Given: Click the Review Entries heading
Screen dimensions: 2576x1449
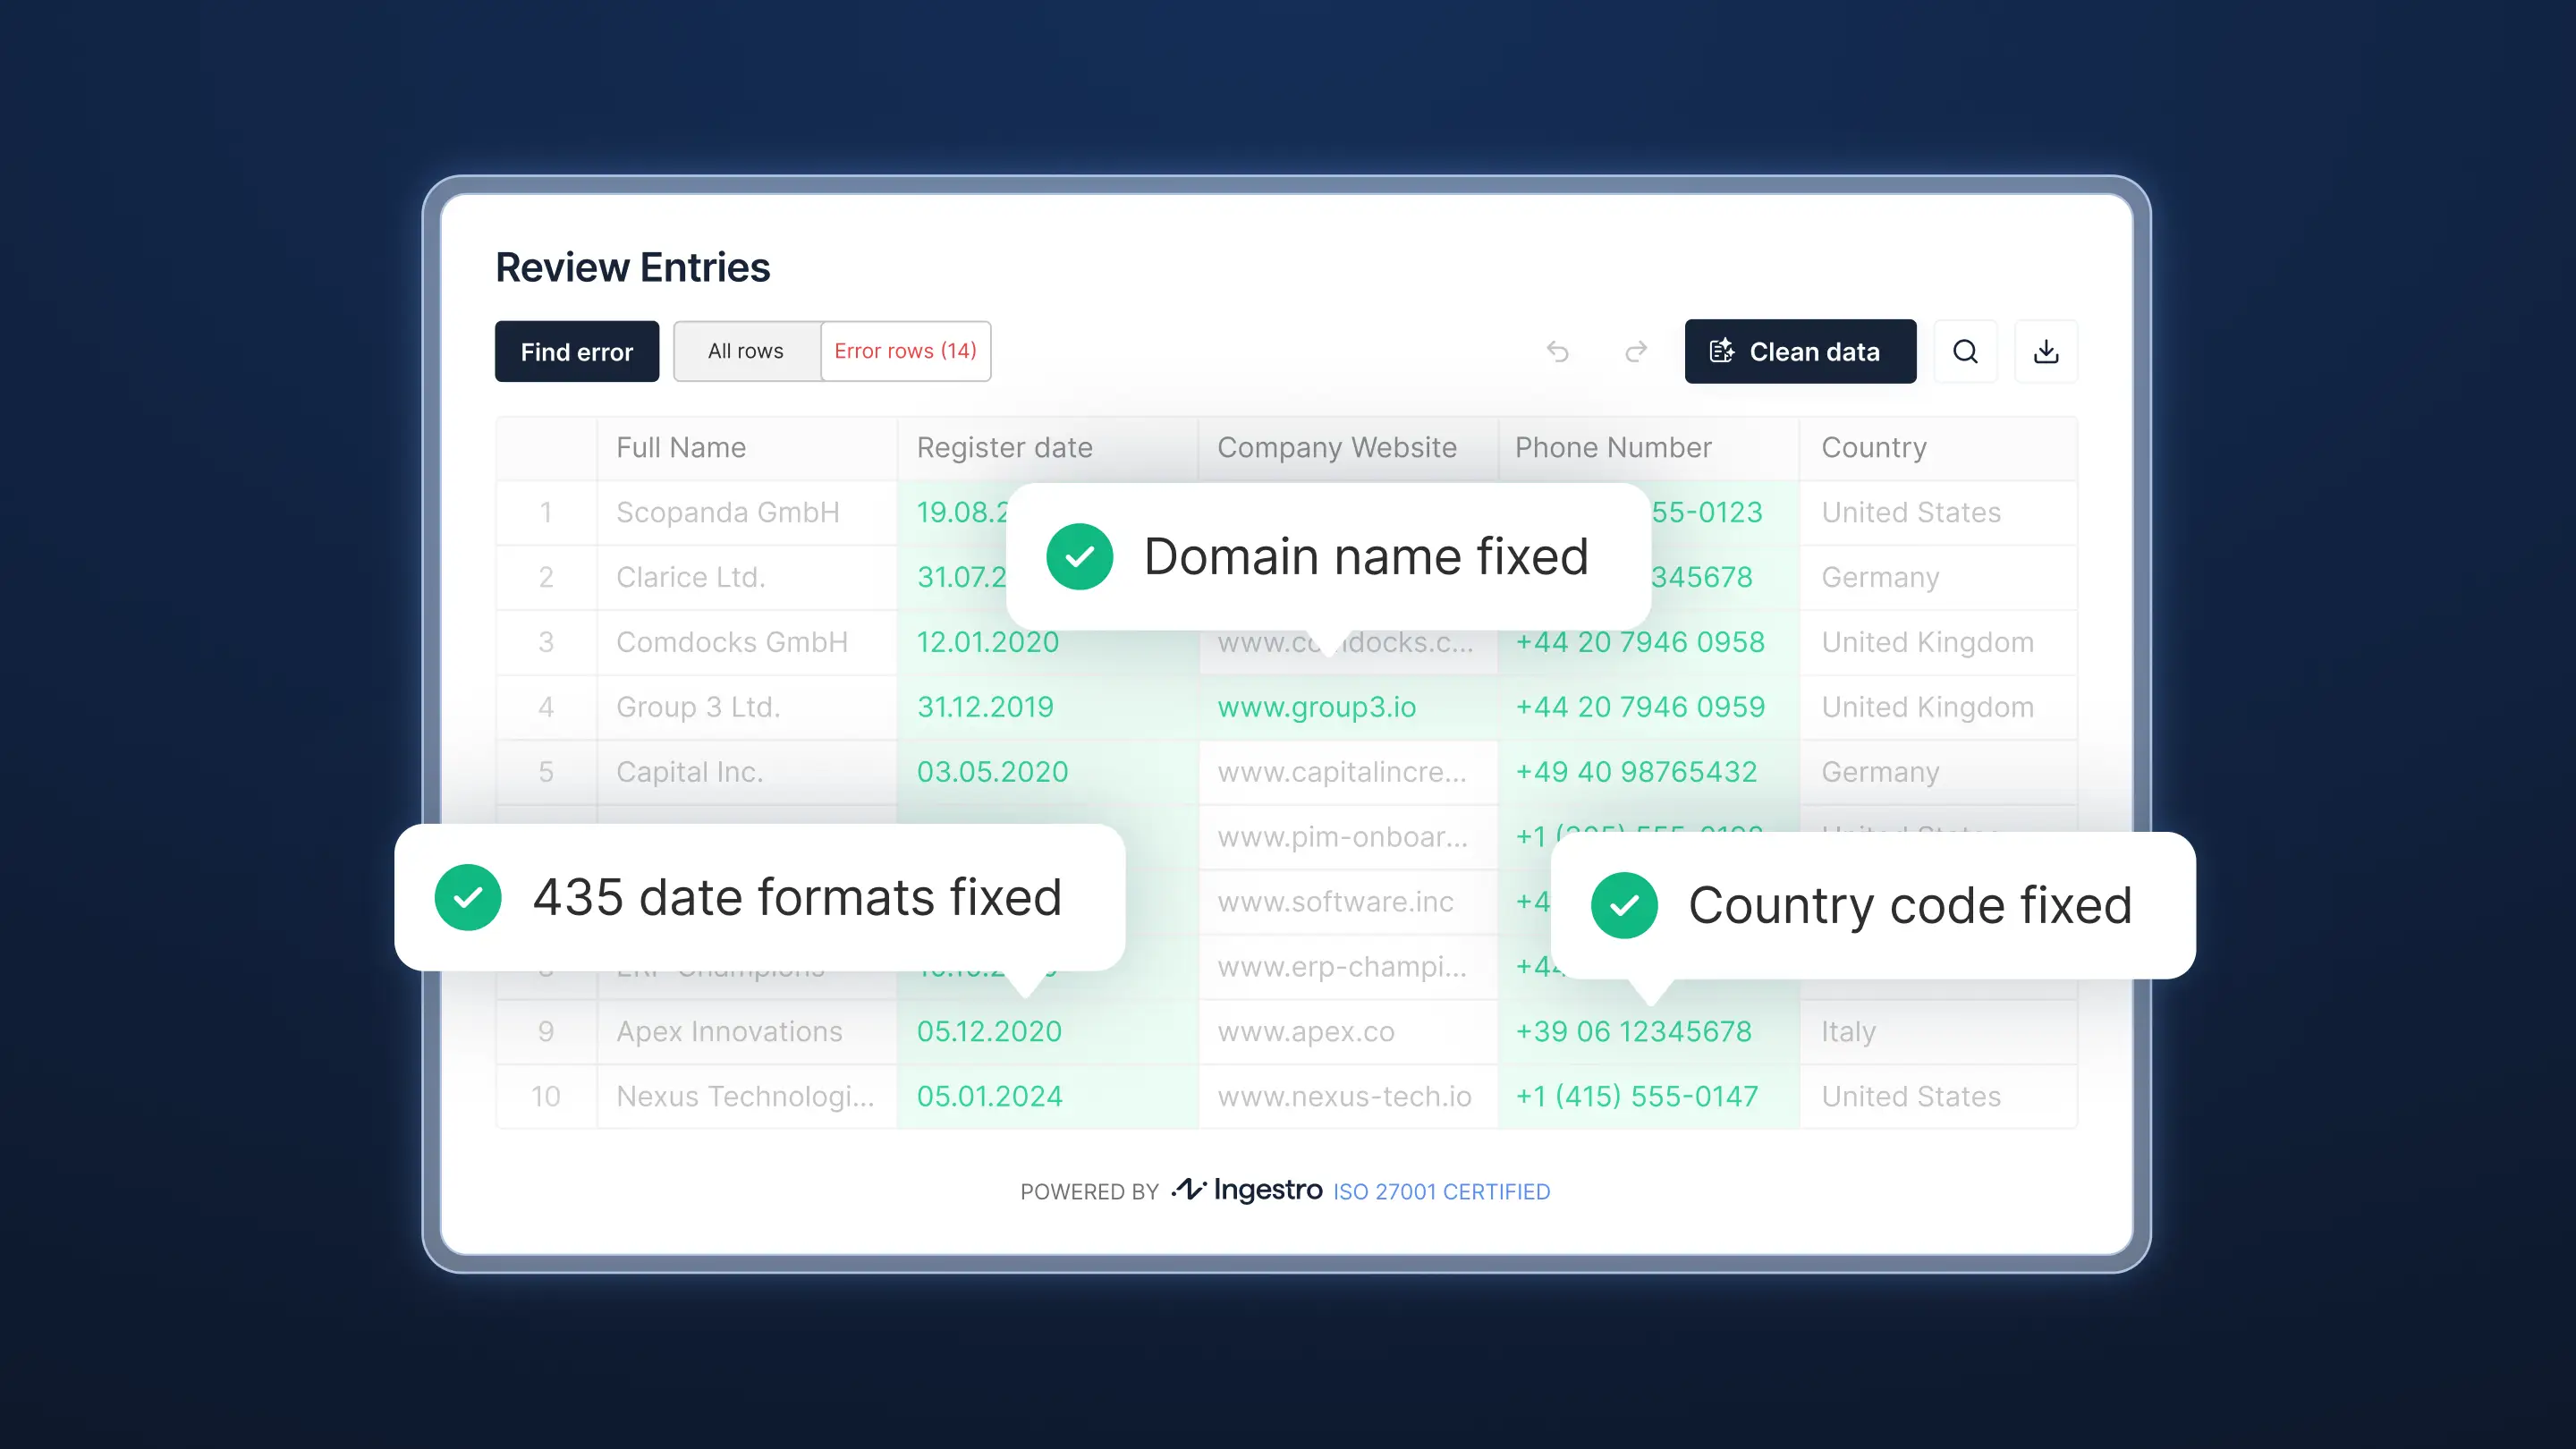Looking at the screenshot, I should click(x=633, y=268).
